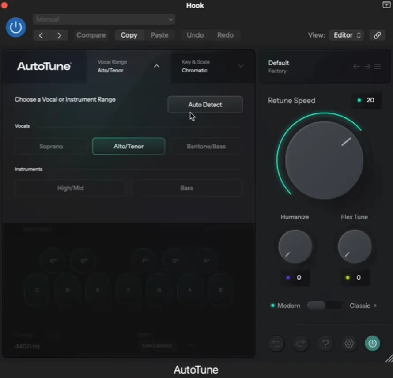Load next AutoTune preset arrow
Viewport: 393px width, 378px height.
367,66
